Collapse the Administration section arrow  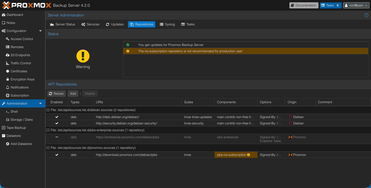pyautogui.click(x=40, y=103)
